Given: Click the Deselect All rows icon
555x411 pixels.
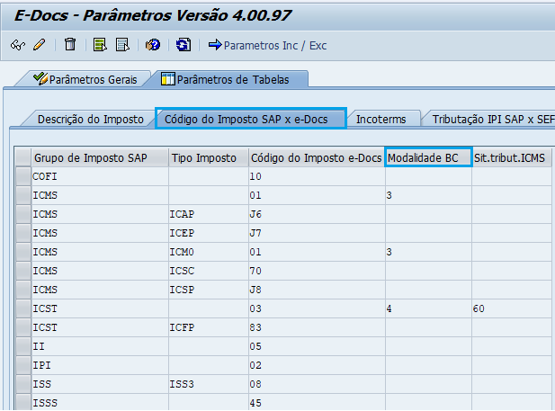Looking at the screenshot, I should click(x=122, y=45).
